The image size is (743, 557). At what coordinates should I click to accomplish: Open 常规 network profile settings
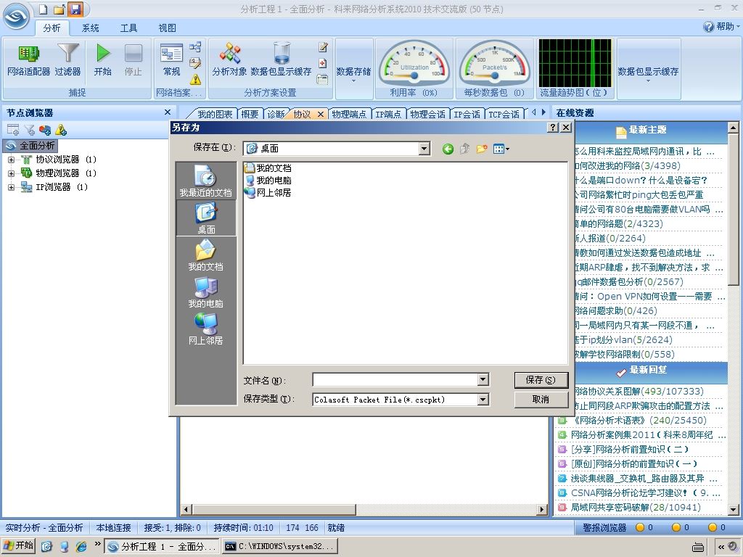[x=171, y=60]
